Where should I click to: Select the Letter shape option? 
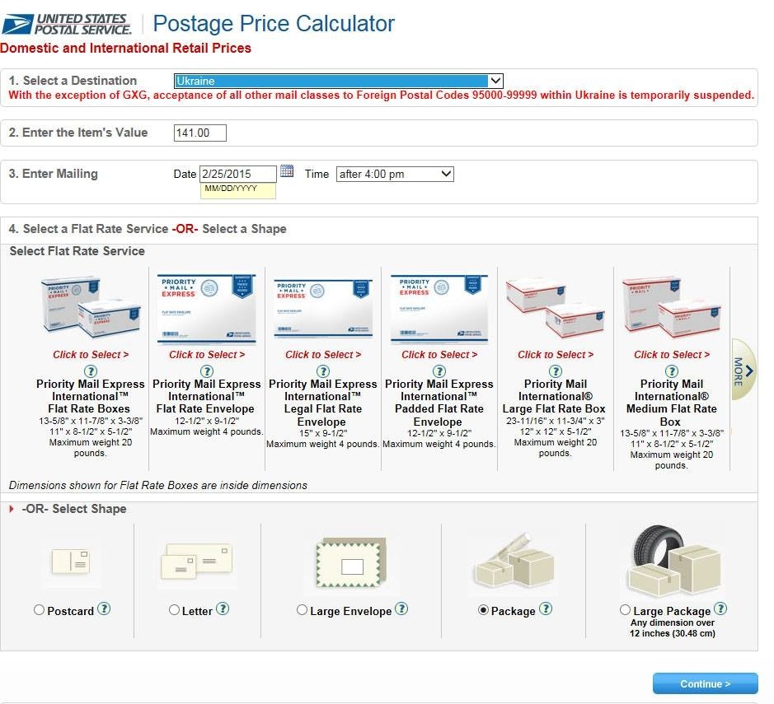pyautogui.click(x=174, y=611)
